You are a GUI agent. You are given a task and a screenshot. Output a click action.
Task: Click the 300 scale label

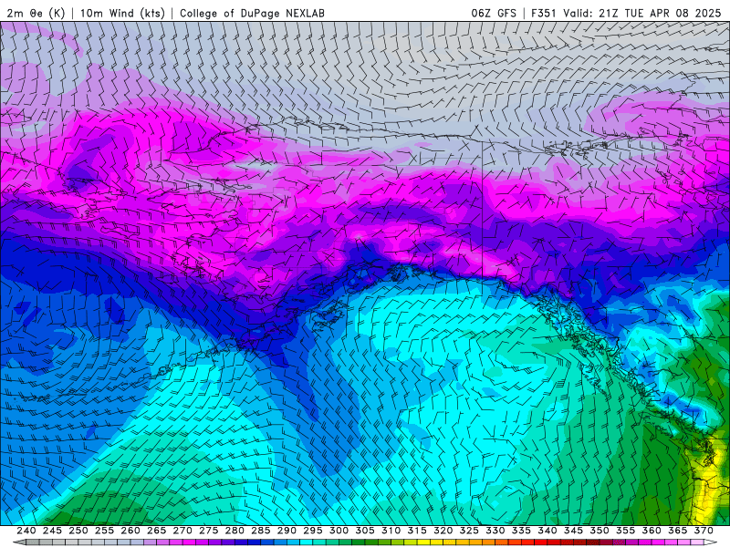pos(339,531)
